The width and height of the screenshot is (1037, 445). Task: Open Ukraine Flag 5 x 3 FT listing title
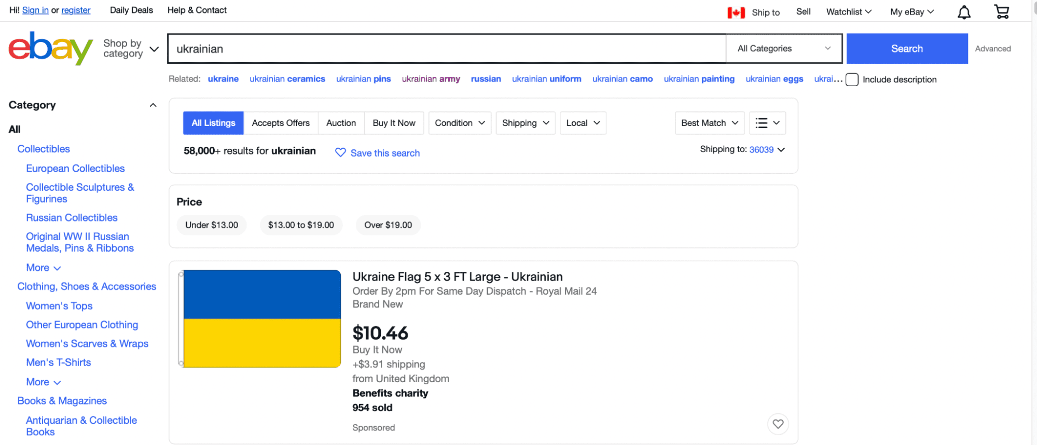(x=458, y=276)
